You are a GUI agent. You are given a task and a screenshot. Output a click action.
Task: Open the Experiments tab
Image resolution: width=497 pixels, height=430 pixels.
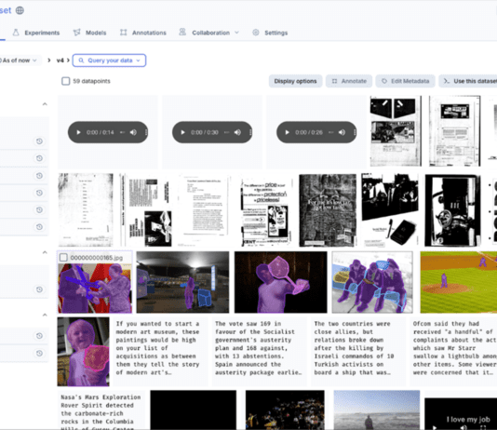pyautogui.click(x=36, y=33)
